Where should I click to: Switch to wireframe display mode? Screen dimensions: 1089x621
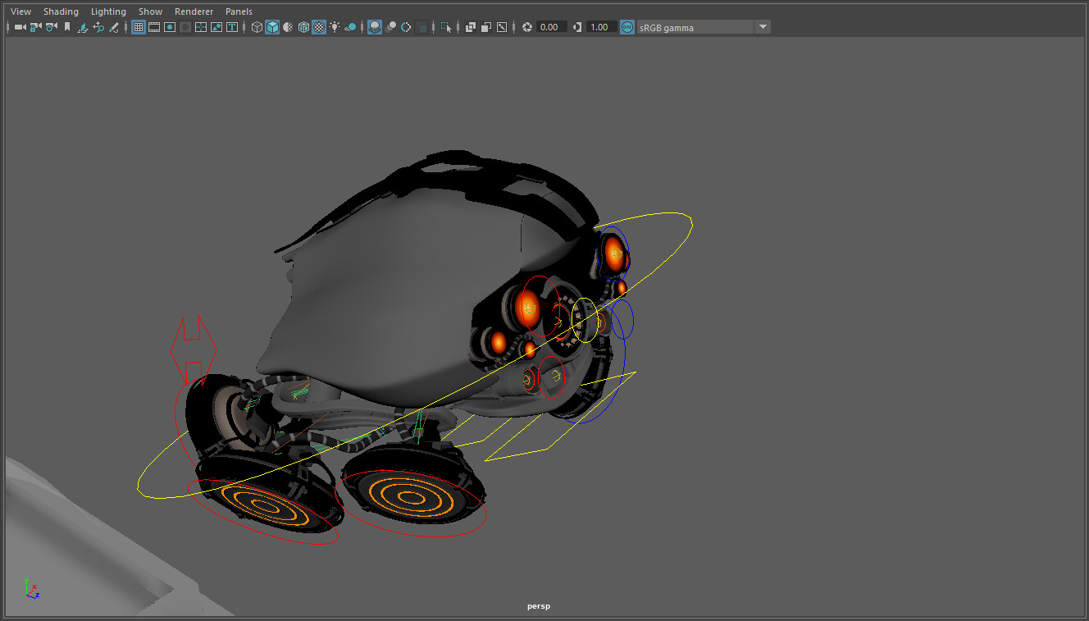[x=256, y=26]
